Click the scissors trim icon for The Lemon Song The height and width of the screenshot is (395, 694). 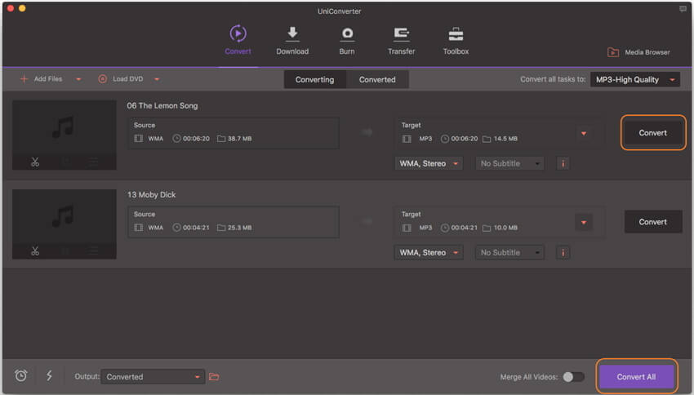click(x=35, y=162)
